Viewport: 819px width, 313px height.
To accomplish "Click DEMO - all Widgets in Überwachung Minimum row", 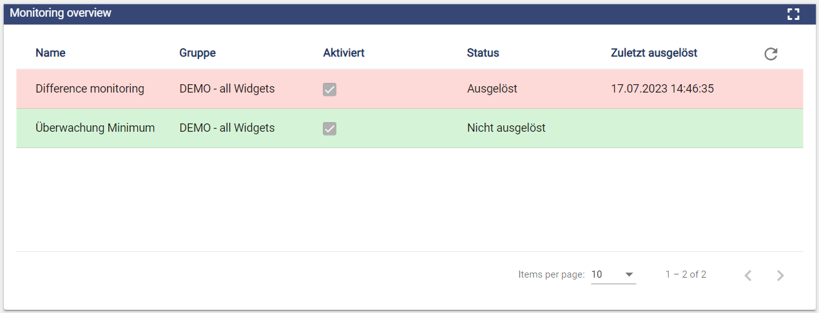I will pos(227,128).
